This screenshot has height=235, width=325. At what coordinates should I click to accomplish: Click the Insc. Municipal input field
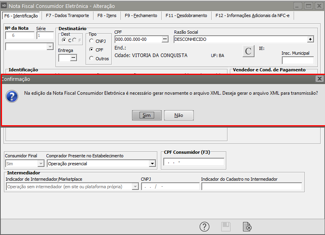pos(297,61)
